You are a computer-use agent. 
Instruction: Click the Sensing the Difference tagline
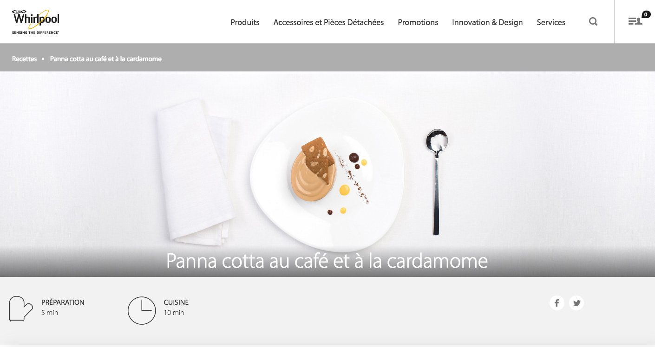click(35, 32)
